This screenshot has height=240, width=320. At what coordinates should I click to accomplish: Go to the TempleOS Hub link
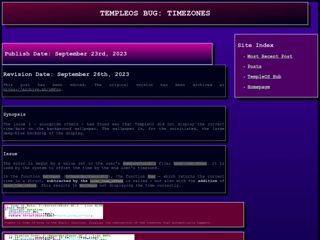click(x=264, y=76)
